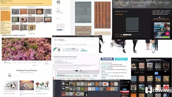Image resolution: width=172 pixels, height=97 pixels.
Task: Click the Buildings section heading
Action: (31, 33)
